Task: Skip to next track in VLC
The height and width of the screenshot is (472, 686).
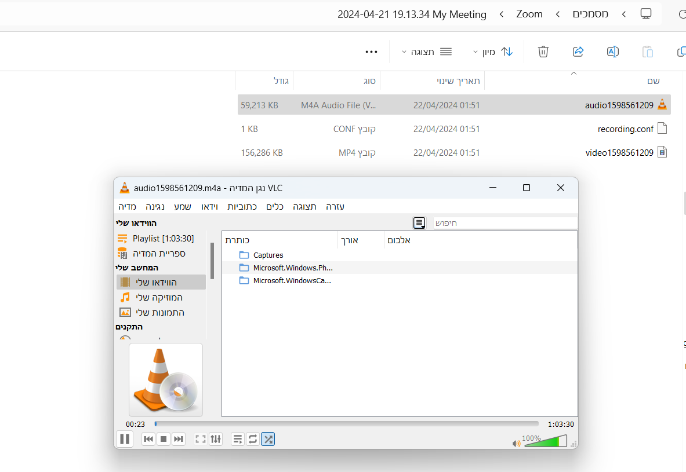Action: 179,439
